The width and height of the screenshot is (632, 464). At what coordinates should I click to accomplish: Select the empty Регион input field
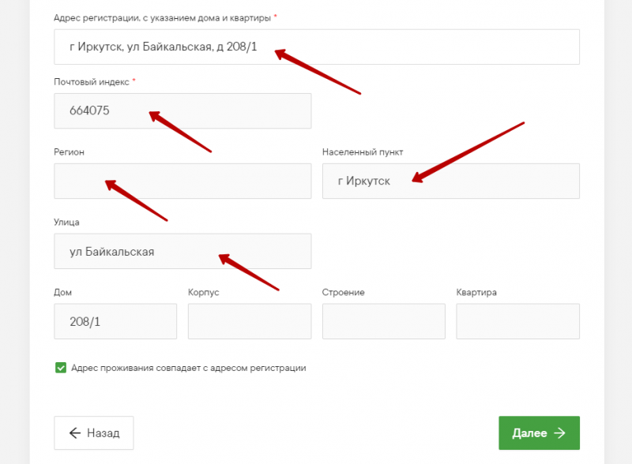[182, 181]
